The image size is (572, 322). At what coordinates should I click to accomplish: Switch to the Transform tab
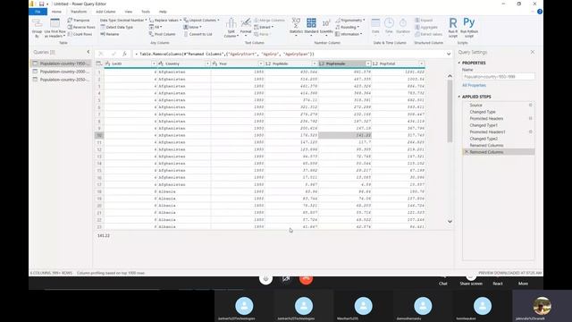pyautogui.click(x=79, y=12)
